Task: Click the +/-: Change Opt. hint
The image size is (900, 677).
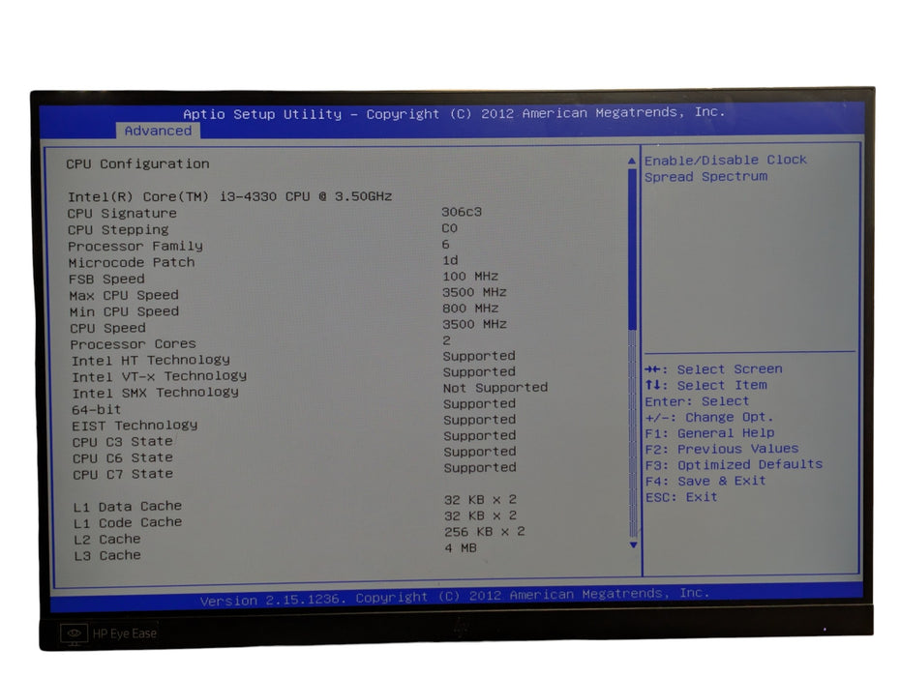Action: tap(709, 417)
